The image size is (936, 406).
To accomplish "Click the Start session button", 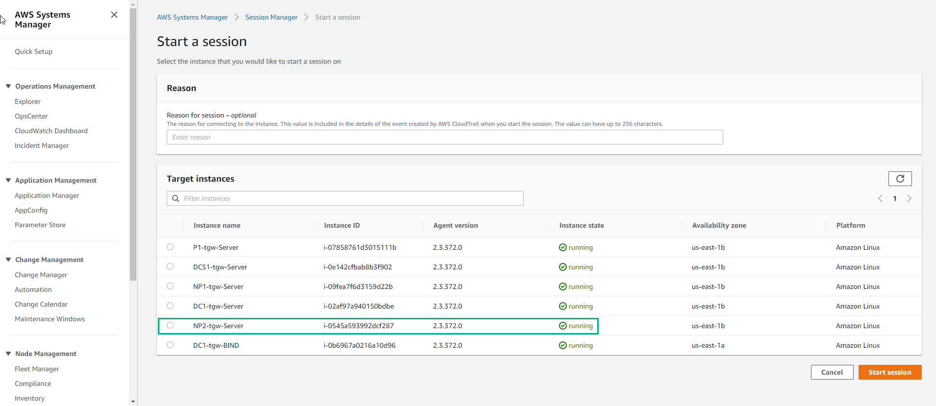I will pyautogui.click(x=889, y=372).
